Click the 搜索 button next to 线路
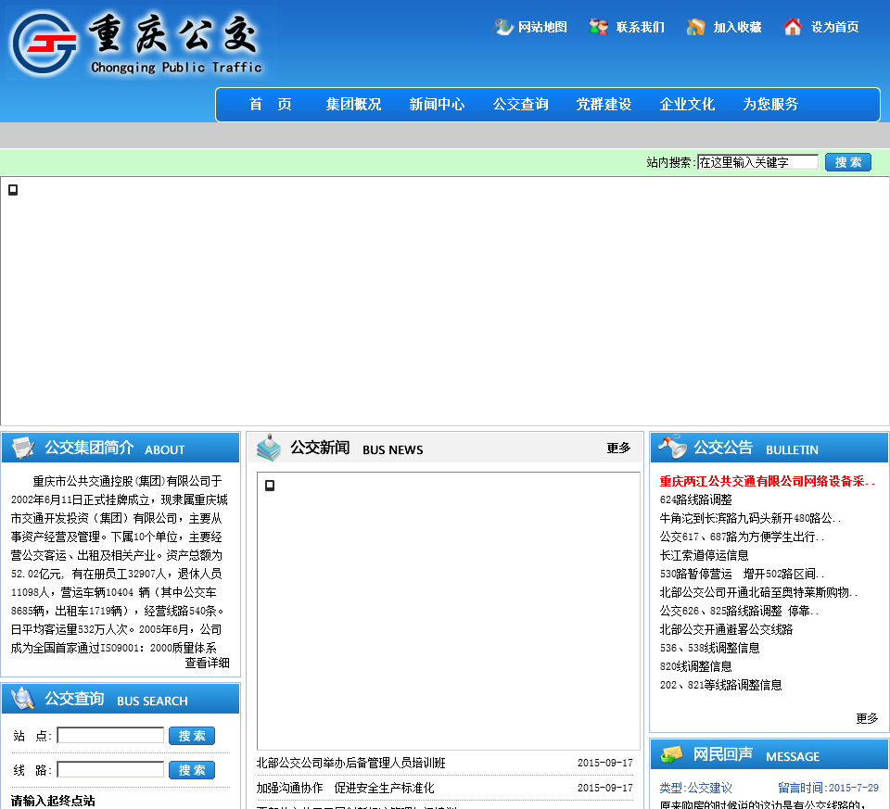 pyautogui.click(x=192, y=770)
